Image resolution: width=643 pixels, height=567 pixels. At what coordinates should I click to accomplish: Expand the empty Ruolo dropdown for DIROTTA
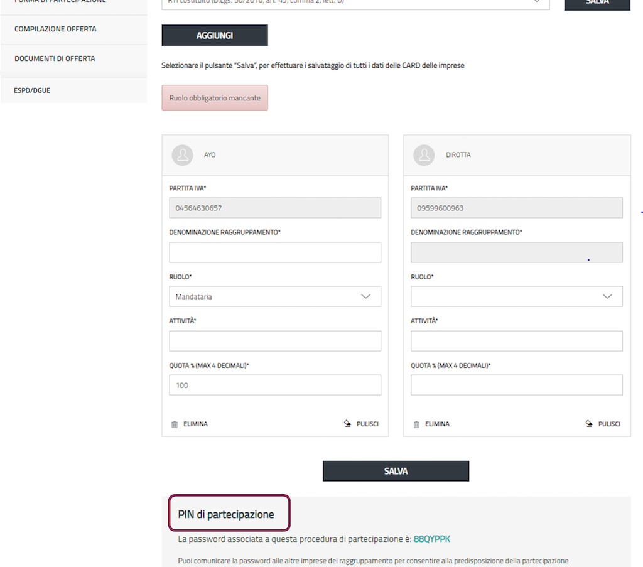click(516, 296)
